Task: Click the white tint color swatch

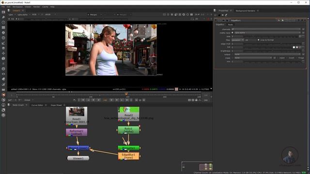Action: pos(294,47)
